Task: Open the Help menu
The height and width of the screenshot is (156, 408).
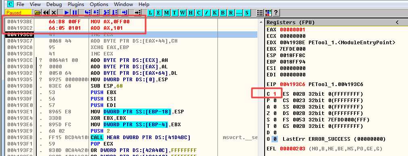Action: (x=144, y=4)
